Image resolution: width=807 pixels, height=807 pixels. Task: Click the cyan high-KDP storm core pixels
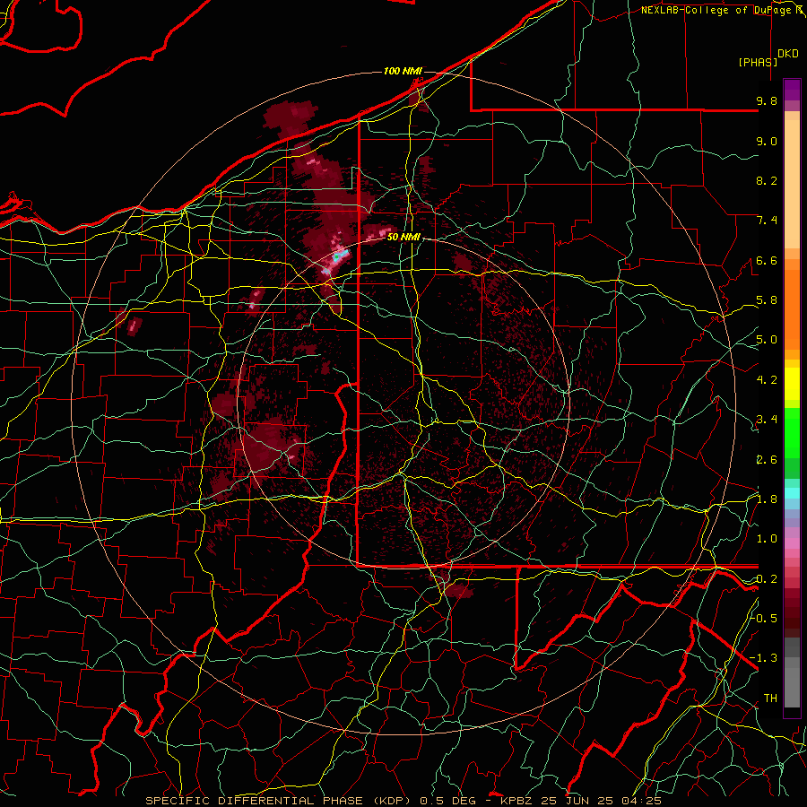(x=340, y=255)
